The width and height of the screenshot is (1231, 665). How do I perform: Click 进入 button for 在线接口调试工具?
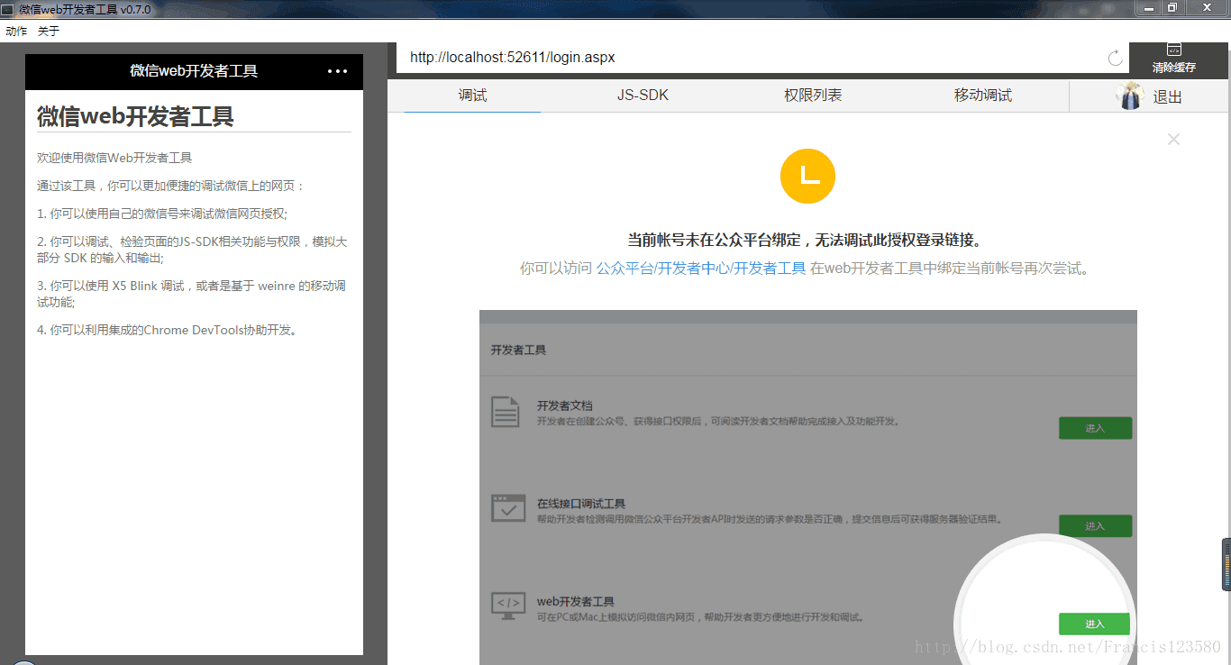pyautogui.click(x=1095, y=526)
